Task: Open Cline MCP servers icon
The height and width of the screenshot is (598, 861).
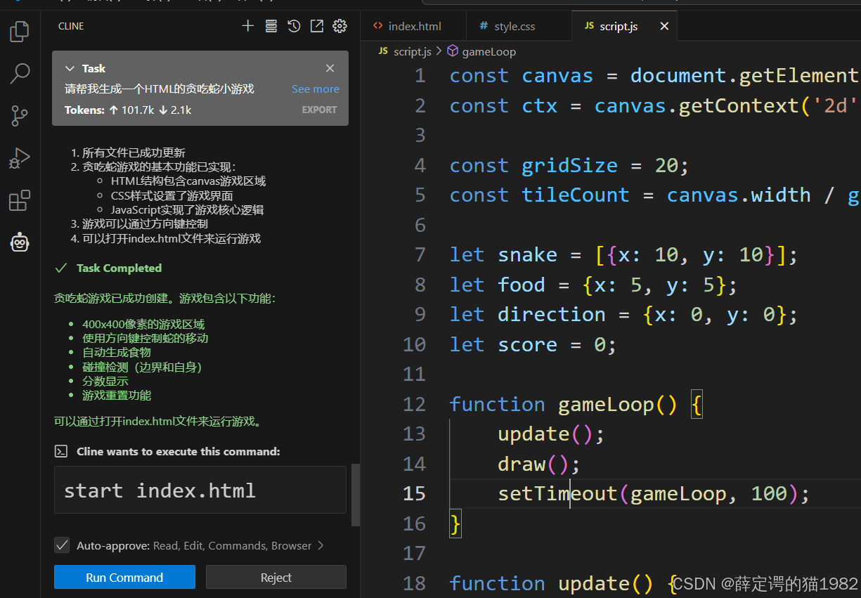Action: click(x=271, y=26)
